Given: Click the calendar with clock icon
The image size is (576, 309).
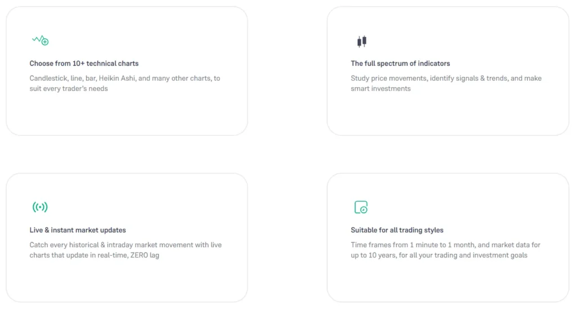Looking at the screenshot, I should 361,207.
